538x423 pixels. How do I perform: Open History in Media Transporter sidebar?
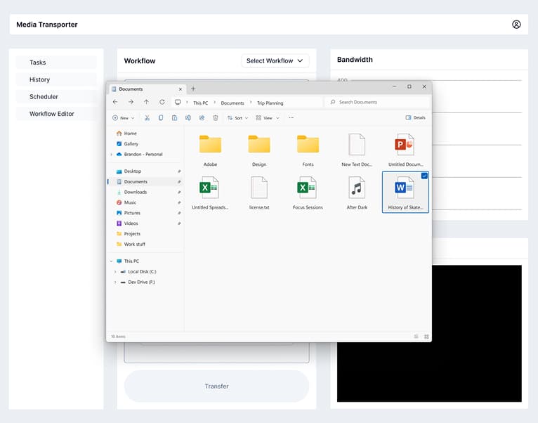point(56,79)
